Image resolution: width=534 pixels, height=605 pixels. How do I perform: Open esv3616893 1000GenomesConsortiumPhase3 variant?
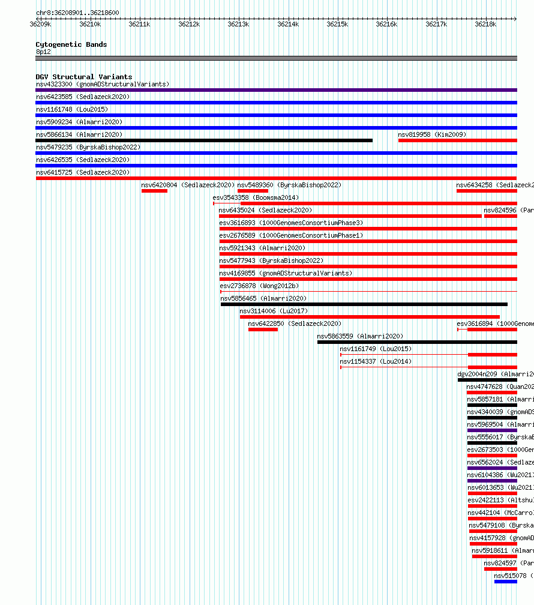pyautogui.click(x=292, y=223)
